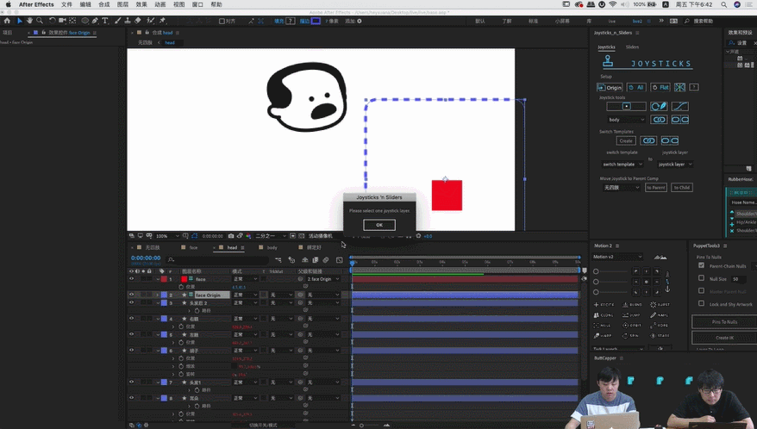The width and height of the screenshot is (757, 429).
Task: Hide layer 6 using its eye icon
Action: [131, 351]
